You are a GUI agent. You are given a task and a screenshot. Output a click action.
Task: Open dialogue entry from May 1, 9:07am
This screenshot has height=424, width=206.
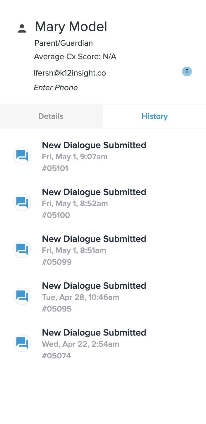(94, 145)
